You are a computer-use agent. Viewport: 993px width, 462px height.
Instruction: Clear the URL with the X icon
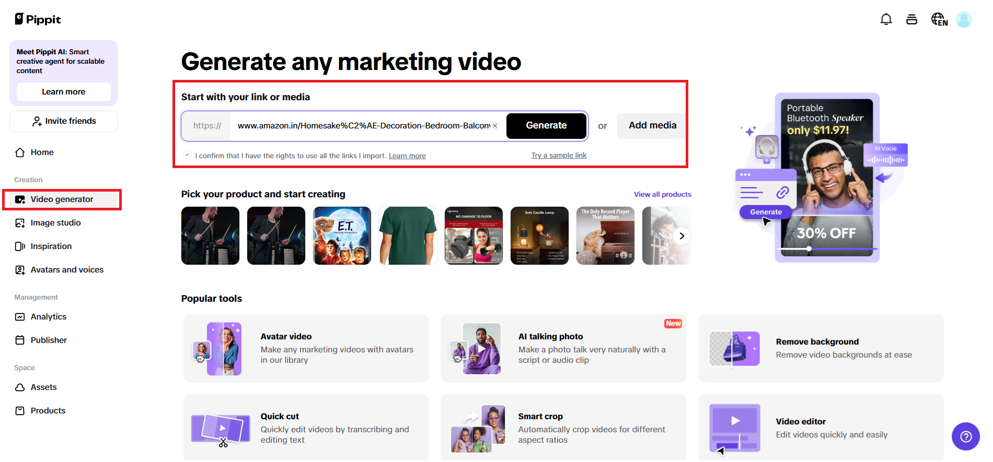(495, 126)
